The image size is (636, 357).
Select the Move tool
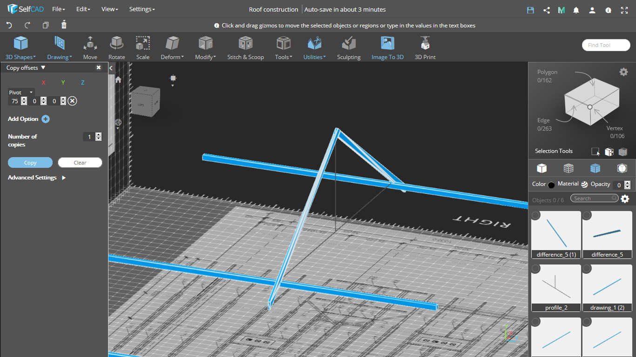point(90,48)
